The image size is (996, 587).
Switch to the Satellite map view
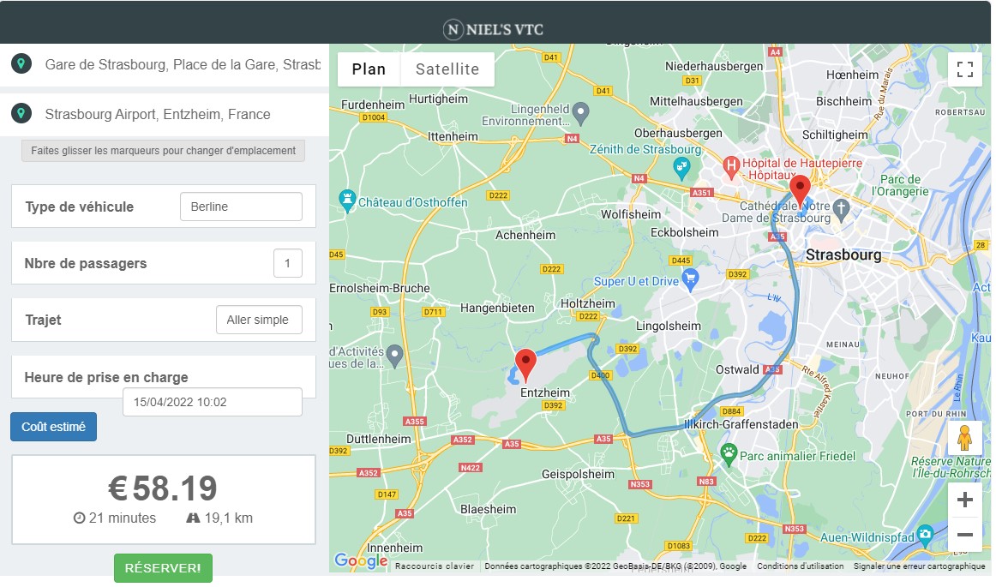pos(447,69)
